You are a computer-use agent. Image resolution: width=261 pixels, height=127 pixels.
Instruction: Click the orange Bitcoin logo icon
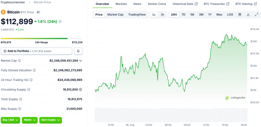(3, 12)
